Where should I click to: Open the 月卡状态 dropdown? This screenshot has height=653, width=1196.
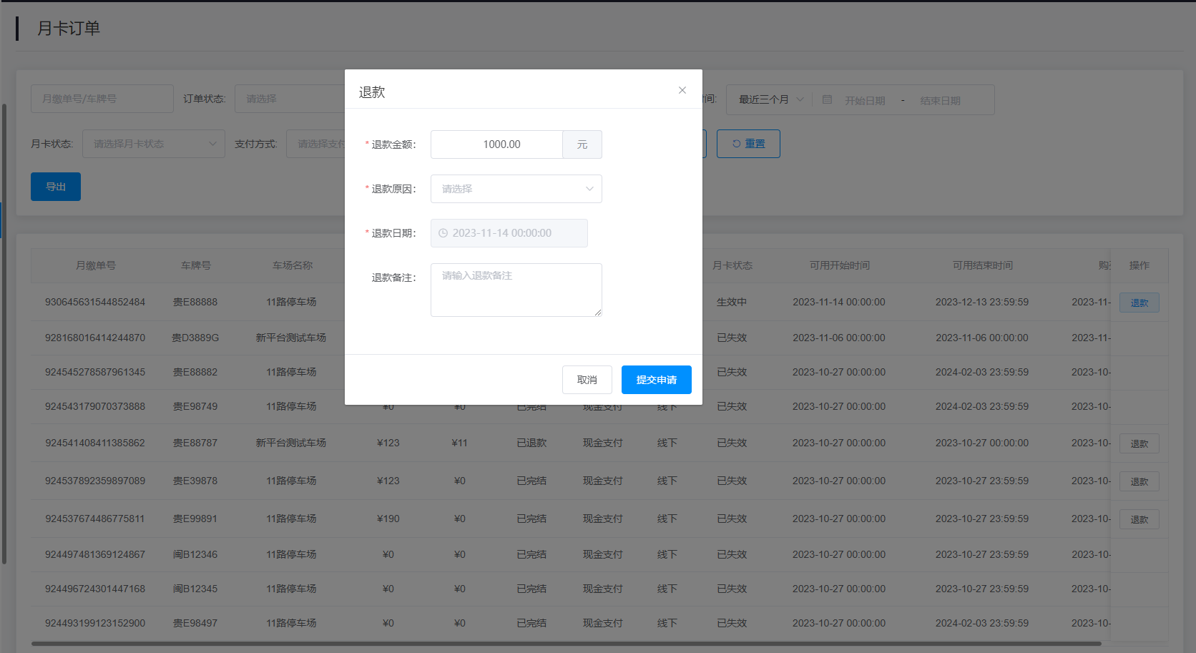point(153,144)
